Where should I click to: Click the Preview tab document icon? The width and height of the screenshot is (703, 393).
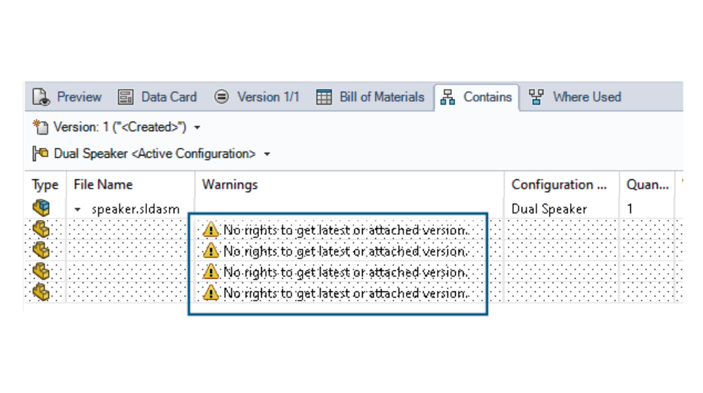[41, 97]
